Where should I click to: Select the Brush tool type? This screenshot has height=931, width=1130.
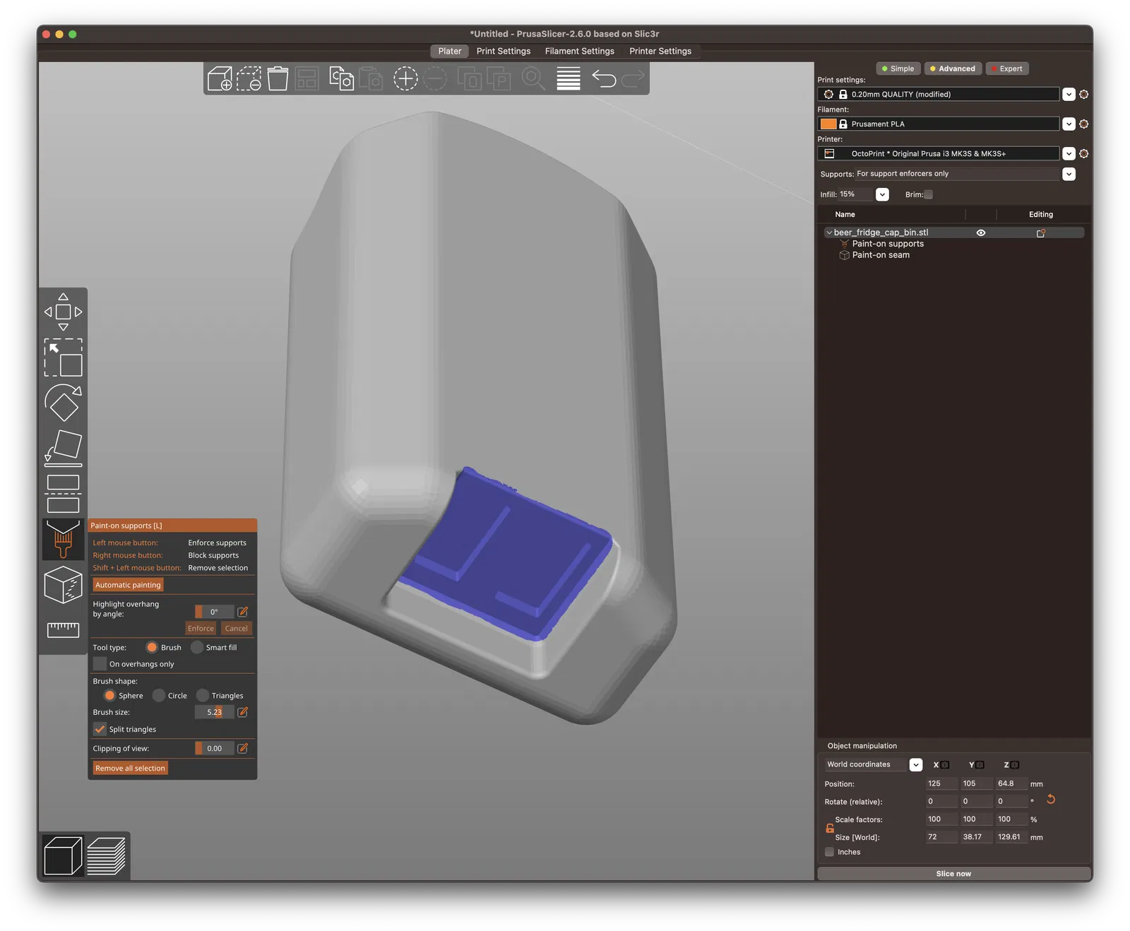[152, 647]
